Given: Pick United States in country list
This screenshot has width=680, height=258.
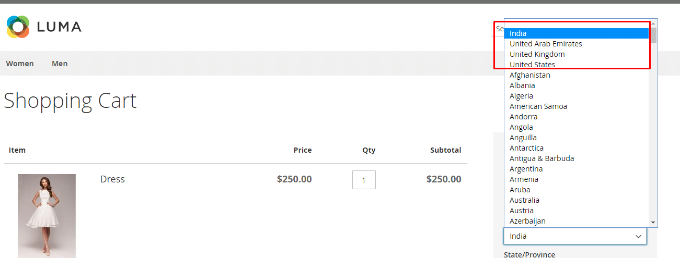Looking at the screenshot, I should point(532,65).
